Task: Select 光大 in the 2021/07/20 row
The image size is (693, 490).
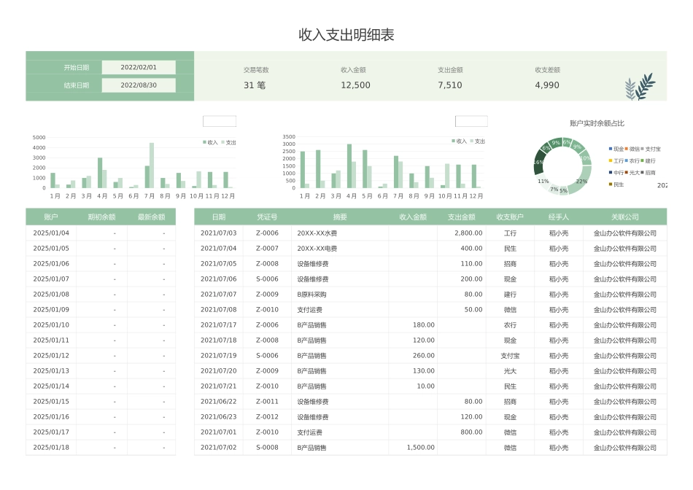Action: point(510,370)
